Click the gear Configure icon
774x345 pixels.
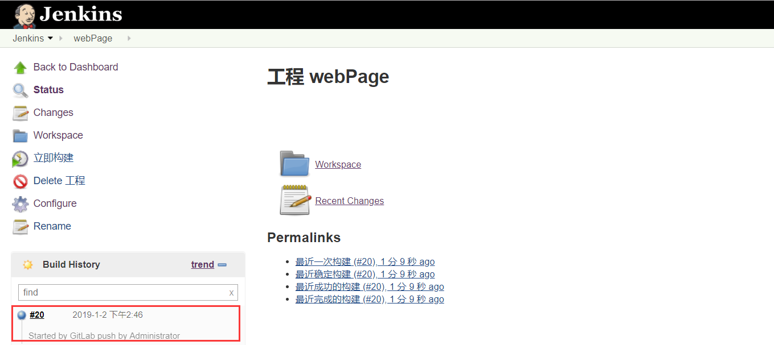(x=21, y=204)
